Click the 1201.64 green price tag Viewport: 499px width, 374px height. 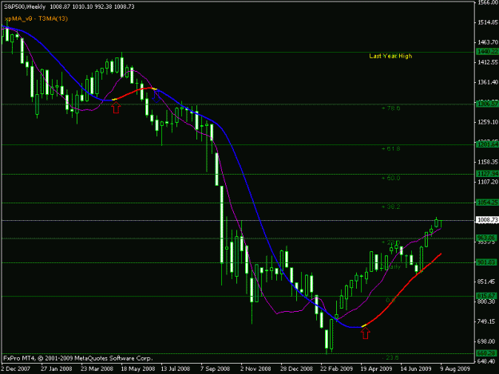(x=487, y=144)
